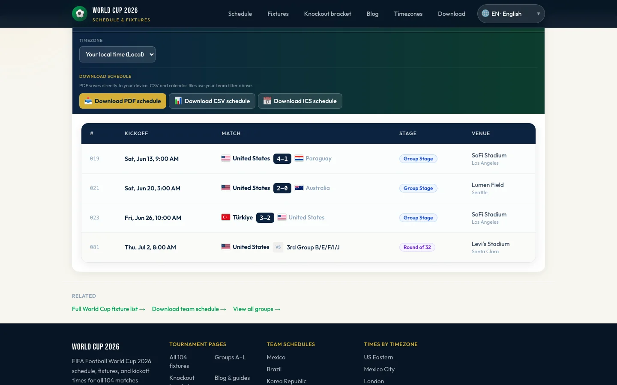This screenshot has height=385, width=617.
Task: Click Lumen Field venue text
Action: pyautogui.click(x=488, y=185)
